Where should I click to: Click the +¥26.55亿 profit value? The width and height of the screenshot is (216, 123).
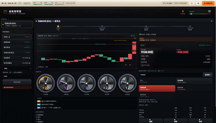[182, 52]
